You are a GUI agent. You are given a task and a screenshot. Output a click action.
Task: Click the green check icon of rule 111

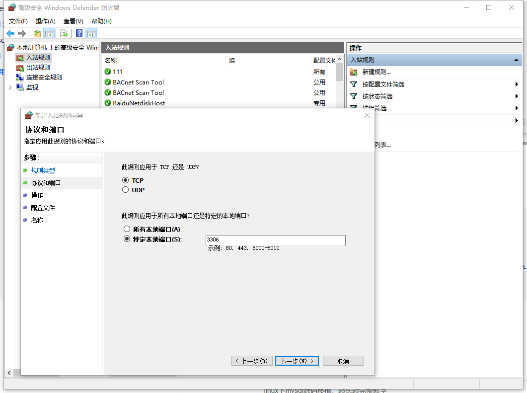click(108, 72)
